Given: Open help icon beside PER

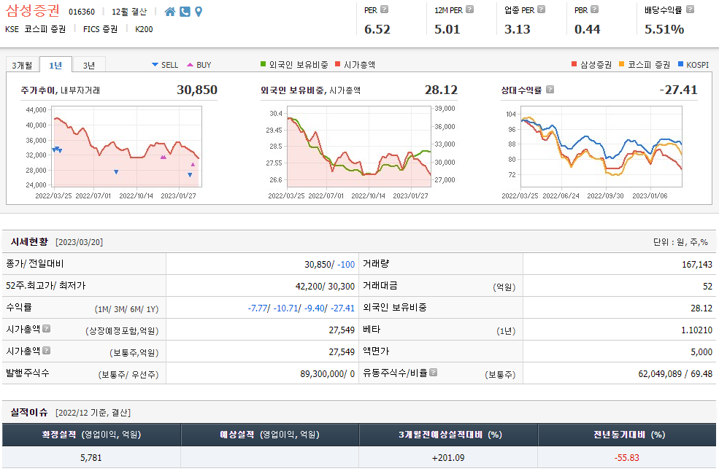Looking at the screenshot, I should coord(384,9).
